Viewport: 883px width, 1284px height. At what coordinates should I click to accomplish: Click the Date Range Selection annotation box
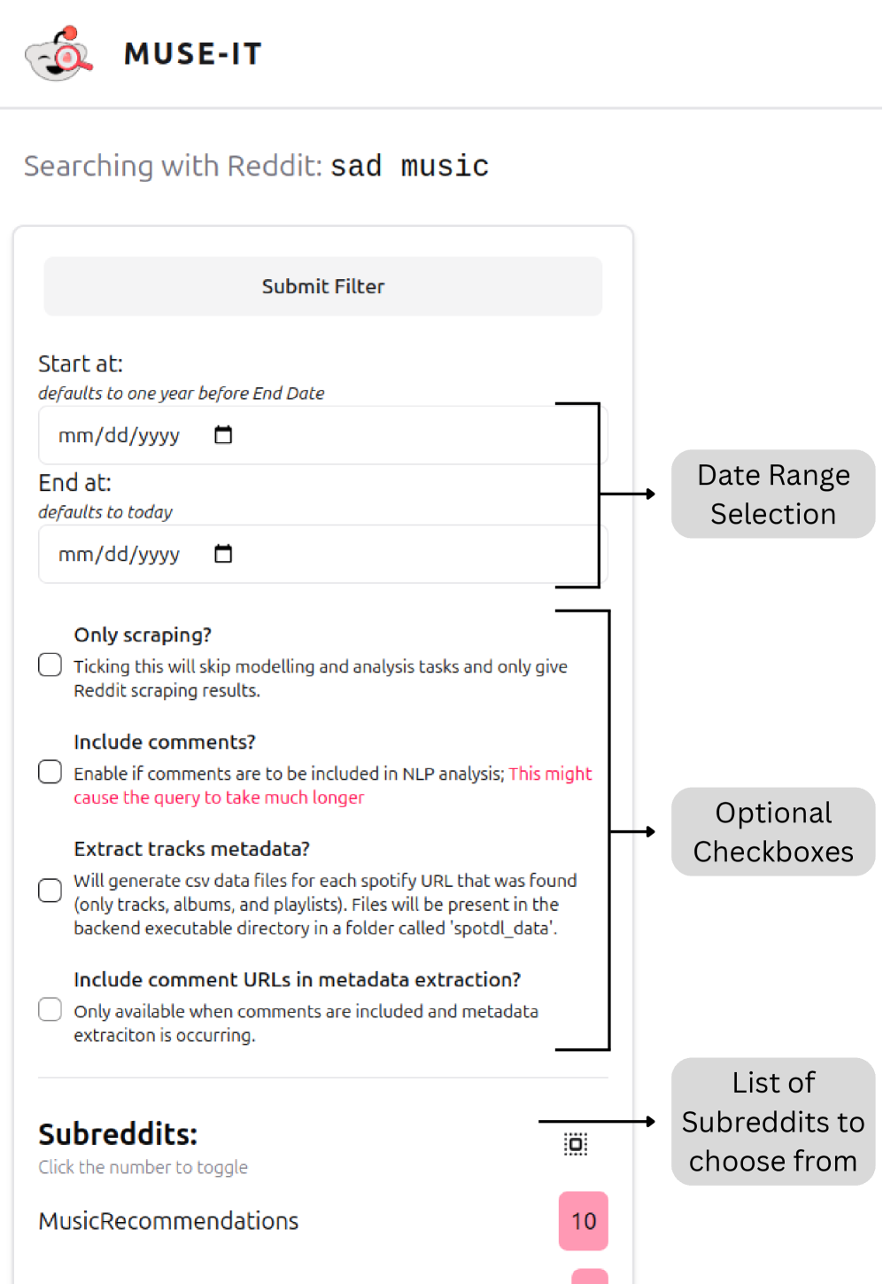(x=773, y=494)
